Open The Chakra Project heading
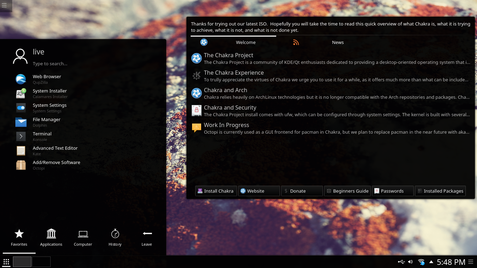The width and height of the screenshot is (477, 268). (x=228, y=55)
